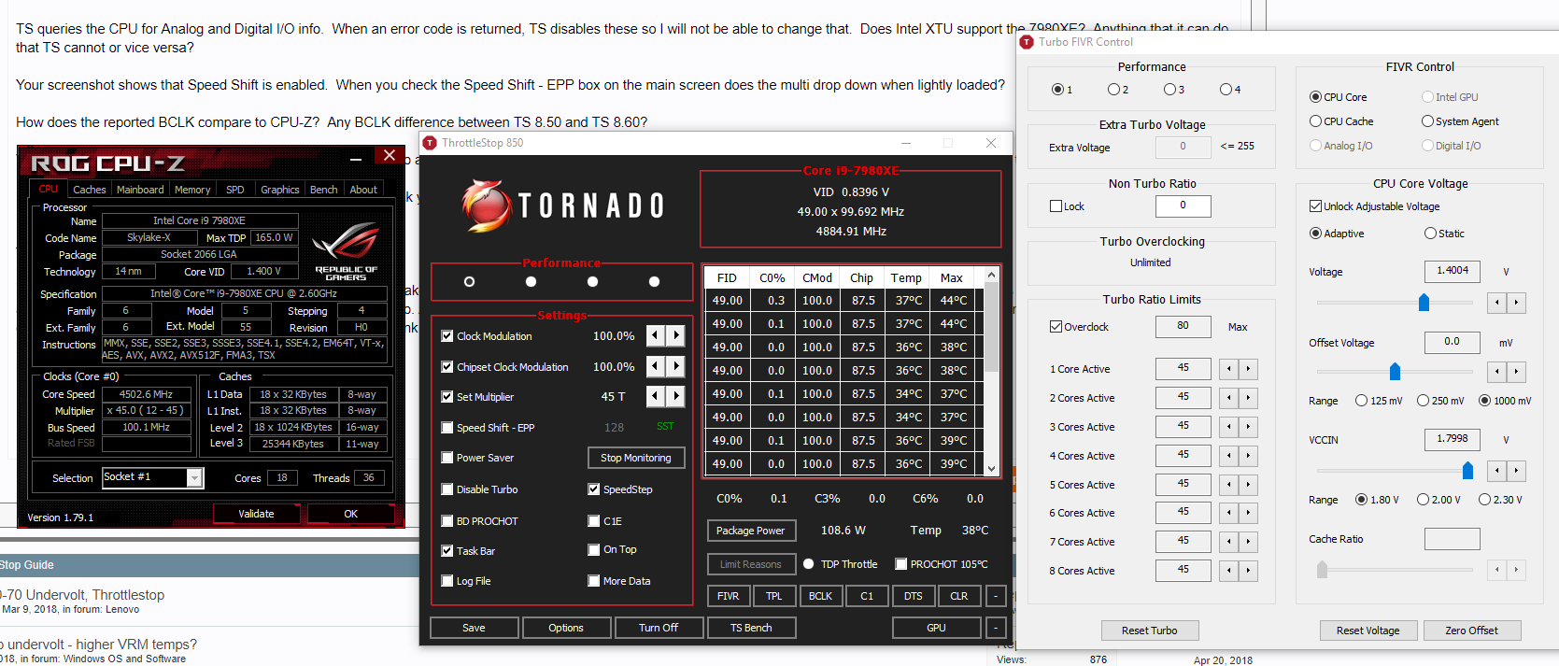Open the SPD tab in CPU-Z
The image size is (1559, 666).
(235, 190)
